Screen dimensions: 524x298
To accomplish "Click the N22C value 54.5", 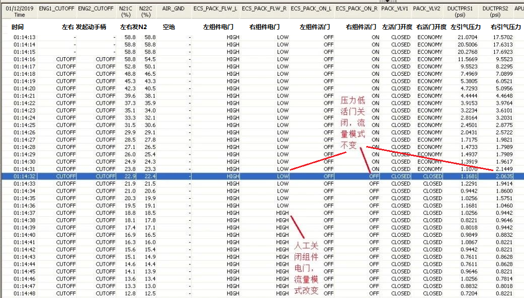I will click(x=150, y=59).
